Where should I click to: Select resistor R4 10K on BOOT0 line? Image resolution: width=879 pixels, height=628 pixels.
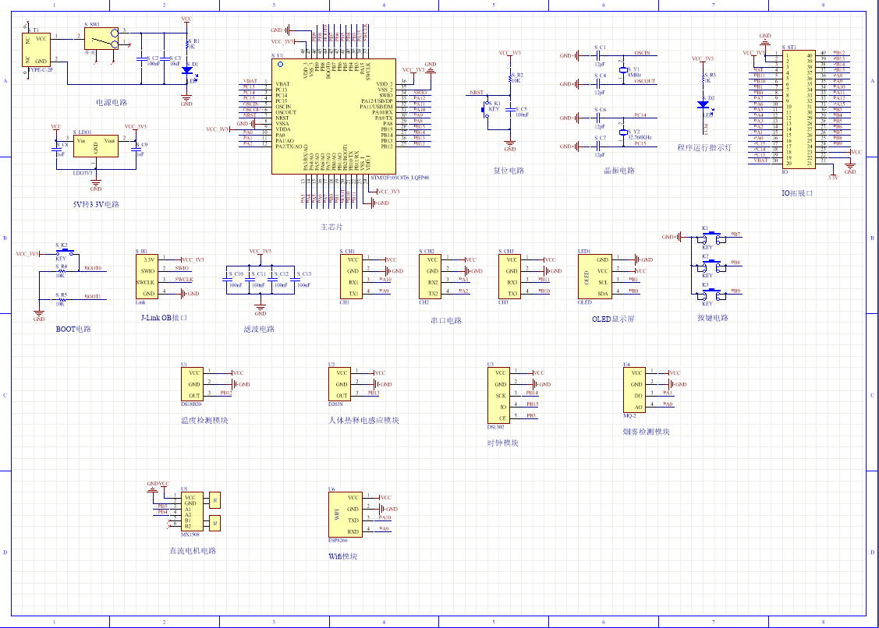62,271
